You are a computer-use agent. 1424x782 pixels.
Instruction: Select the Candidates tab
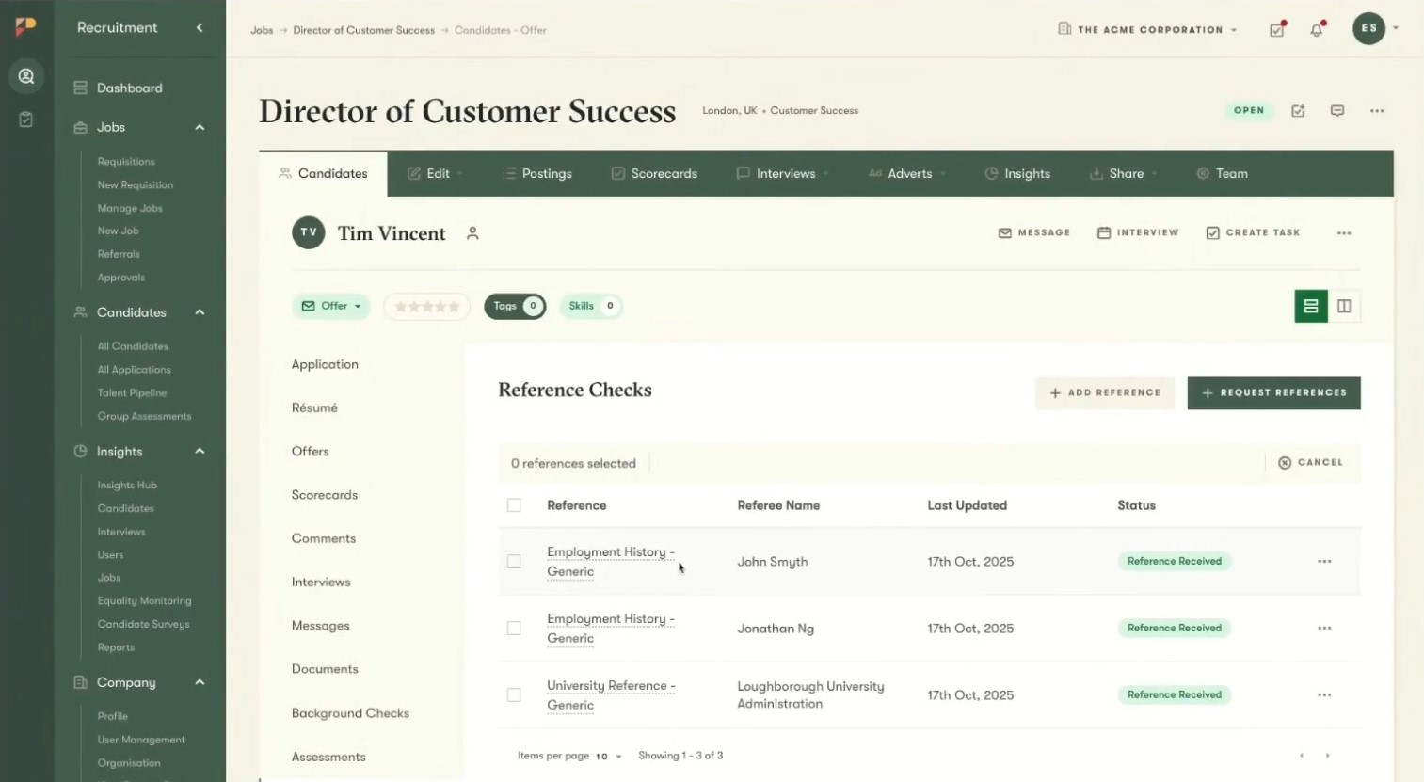(323, 174)
